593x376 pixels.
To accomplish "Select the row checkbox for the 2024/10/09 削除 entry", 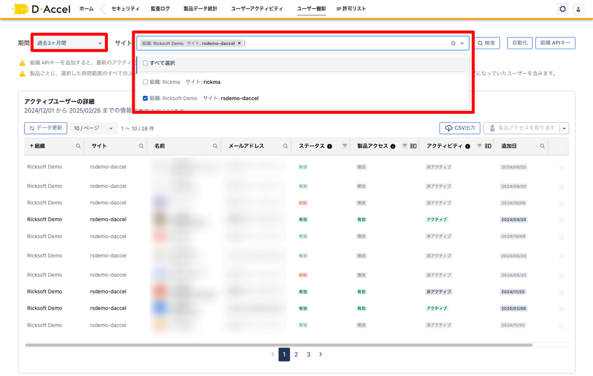I will pos(562,203).
